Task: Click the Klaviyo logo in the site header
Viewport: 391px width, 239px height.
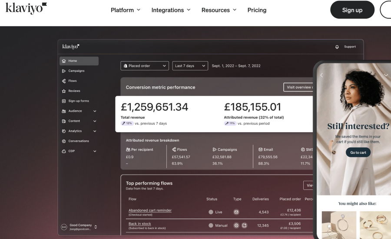Action: [x=26, y=8]
